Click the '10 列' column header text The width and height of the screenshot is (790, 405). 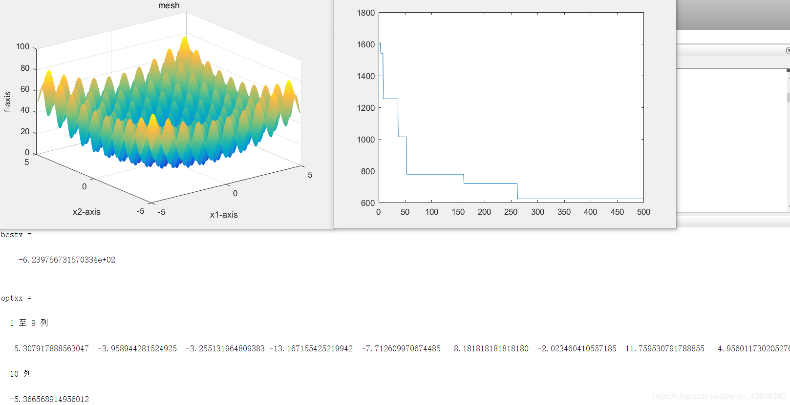coord(21,374)
